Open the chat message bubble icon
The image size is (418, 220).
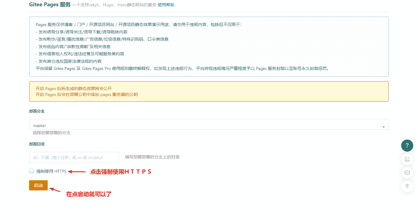tap(407, 173)
